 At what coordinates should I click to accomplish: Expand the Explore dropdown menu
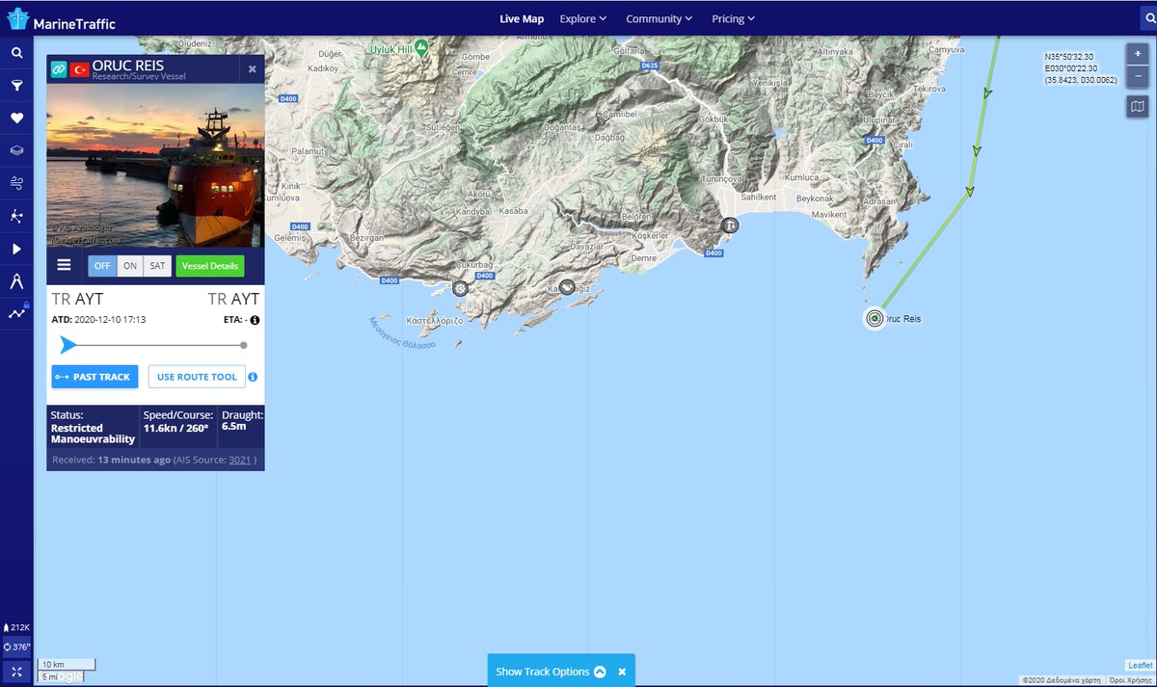pos(583,18)
